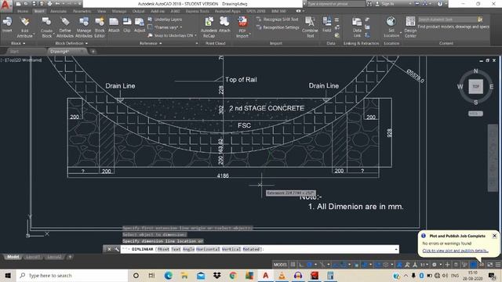Toggle grid display in the status bar

point(293,265)
